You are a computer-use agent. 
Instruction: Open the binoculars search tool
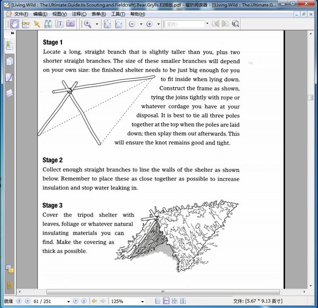[x=48, y=24]
